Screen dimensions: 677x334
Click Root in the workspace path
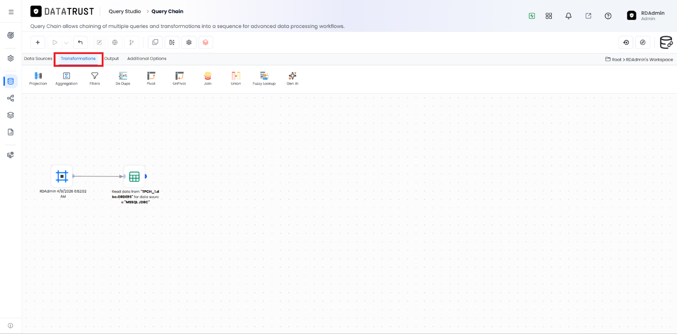pos(617,59)
